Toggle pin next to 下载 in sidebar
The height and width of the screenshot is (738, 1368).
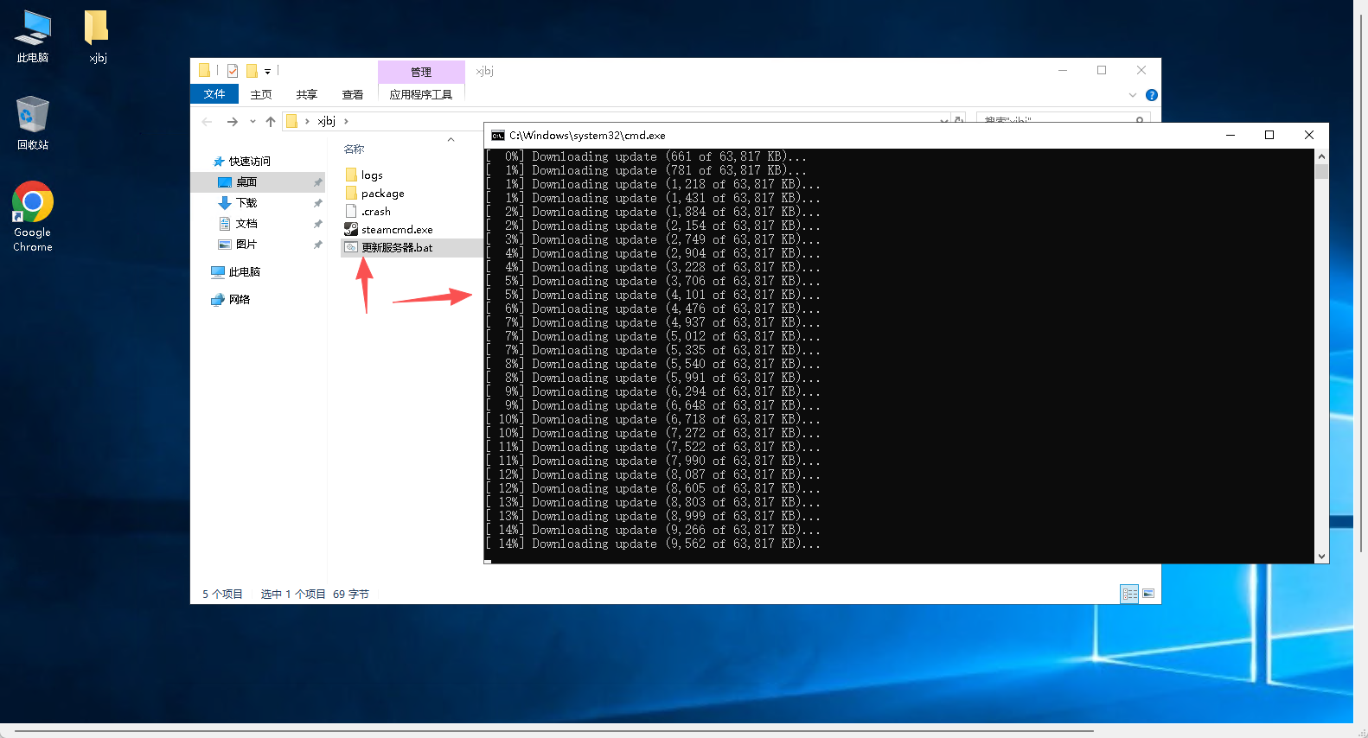click(x=317, y=203)
